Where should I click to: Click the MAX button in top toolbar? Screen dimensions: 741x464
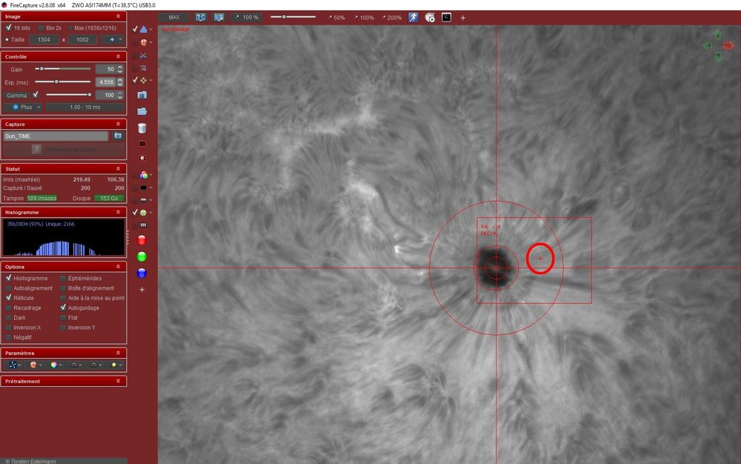pos(174,18)
